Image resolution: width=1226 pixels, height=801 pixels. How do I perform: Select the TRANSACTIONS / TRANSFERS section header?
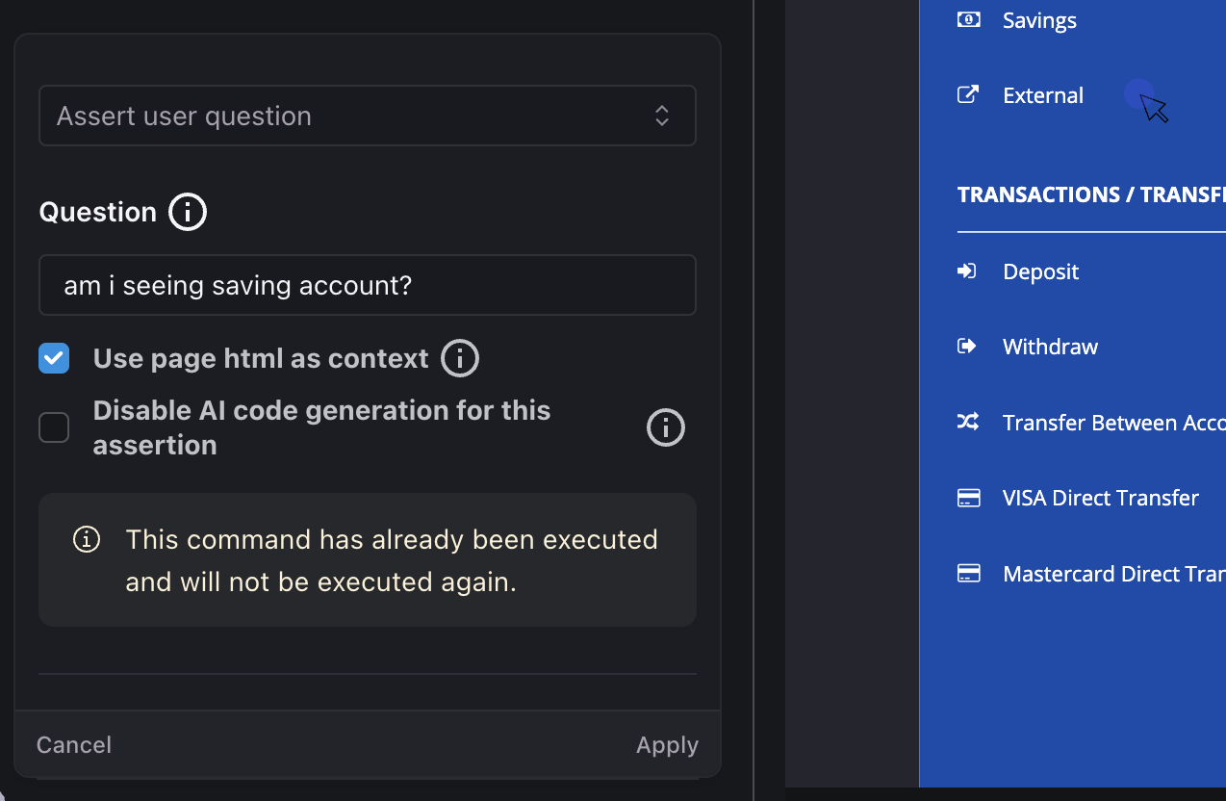click(1089, 194)
